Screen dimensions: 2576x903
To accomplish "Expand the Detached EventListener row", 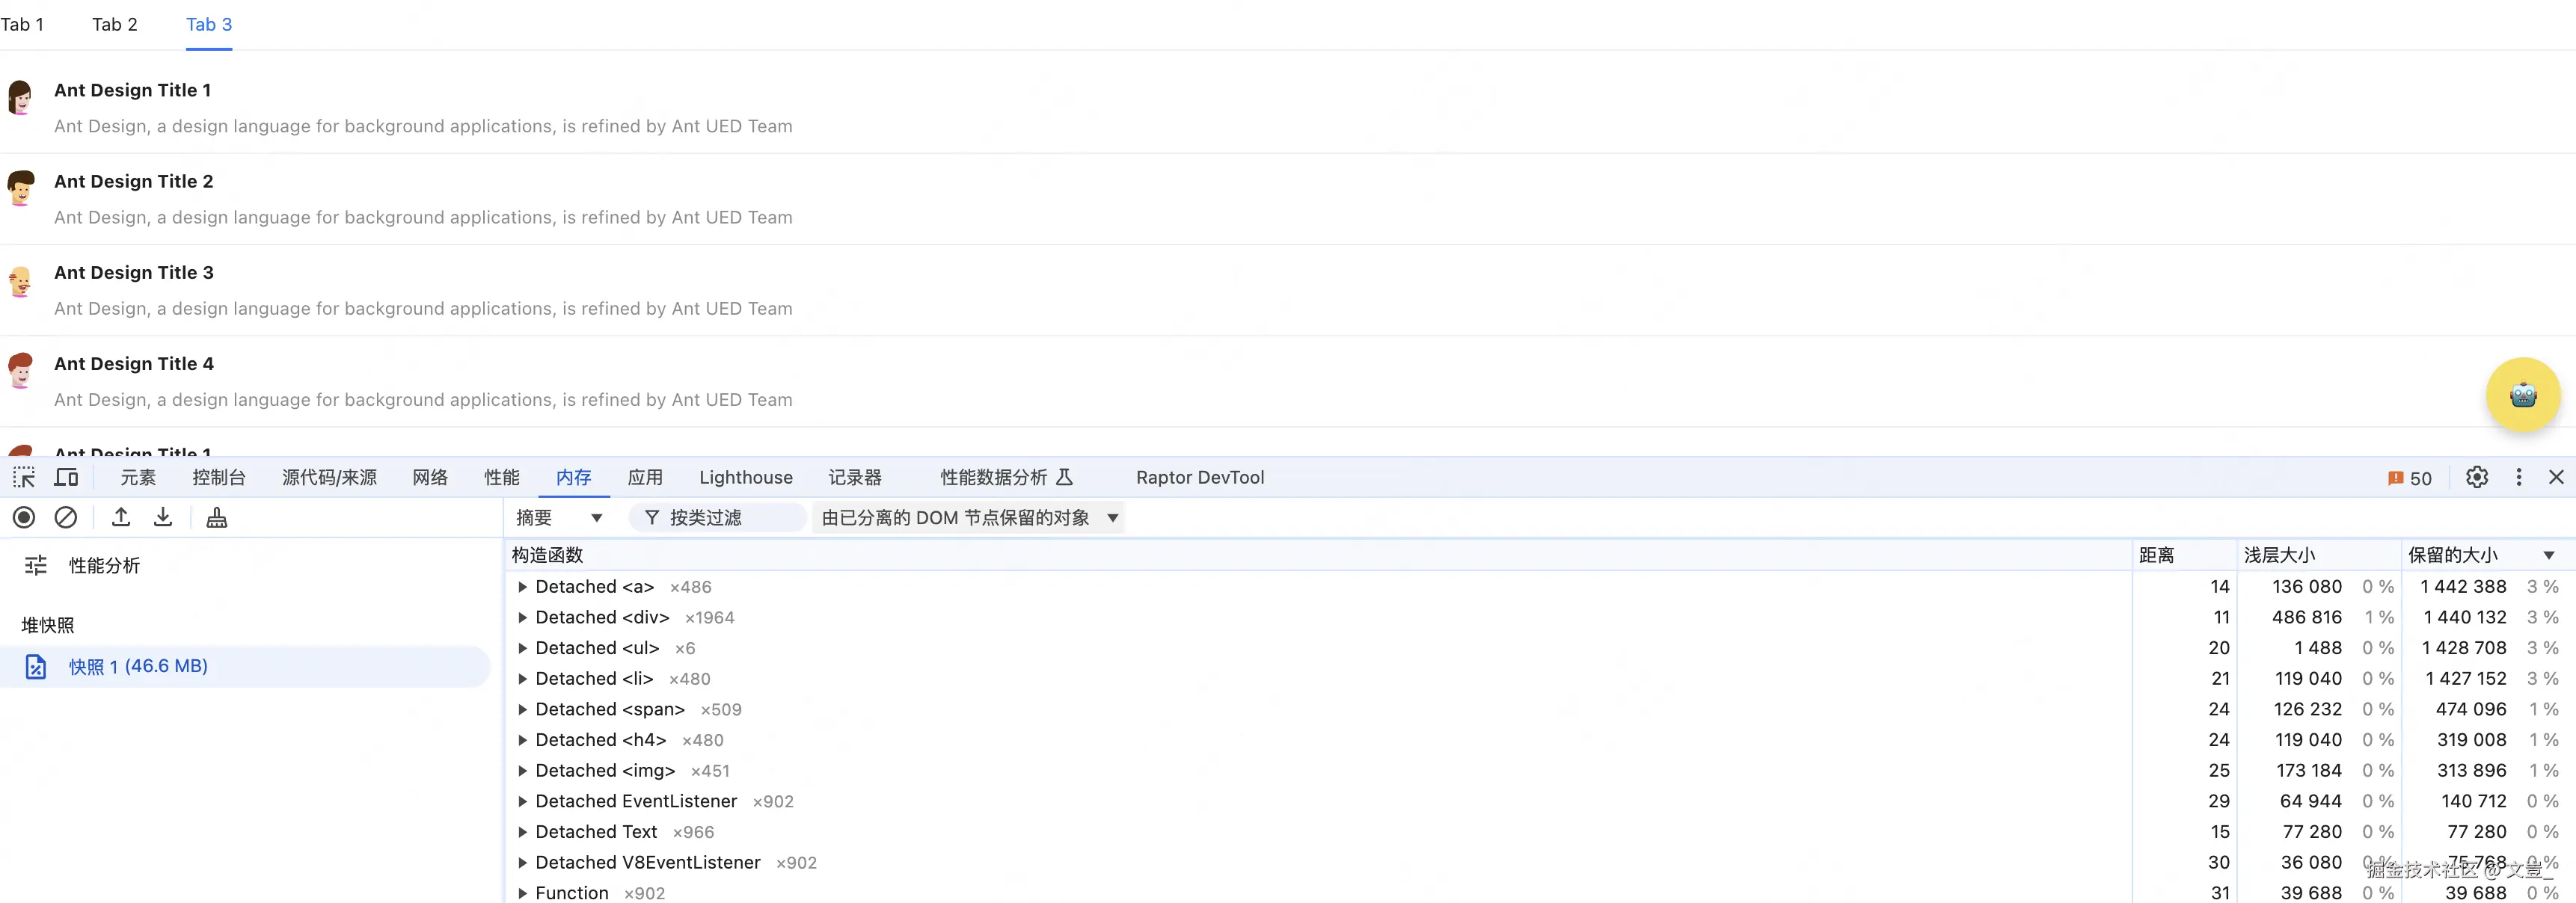I will pyautogui.click(x=522, y=802).
